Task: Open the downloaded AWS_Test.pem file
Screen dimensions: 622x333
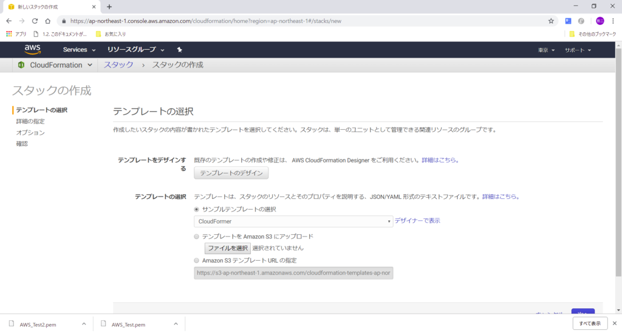Action: [x=129, y=325]
